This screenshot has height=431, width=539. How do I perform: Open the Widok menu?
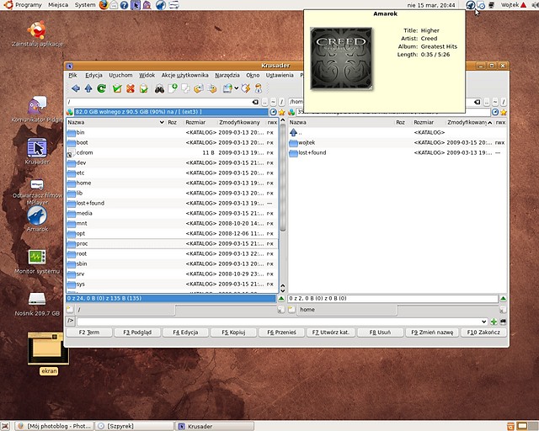point(147,75)
